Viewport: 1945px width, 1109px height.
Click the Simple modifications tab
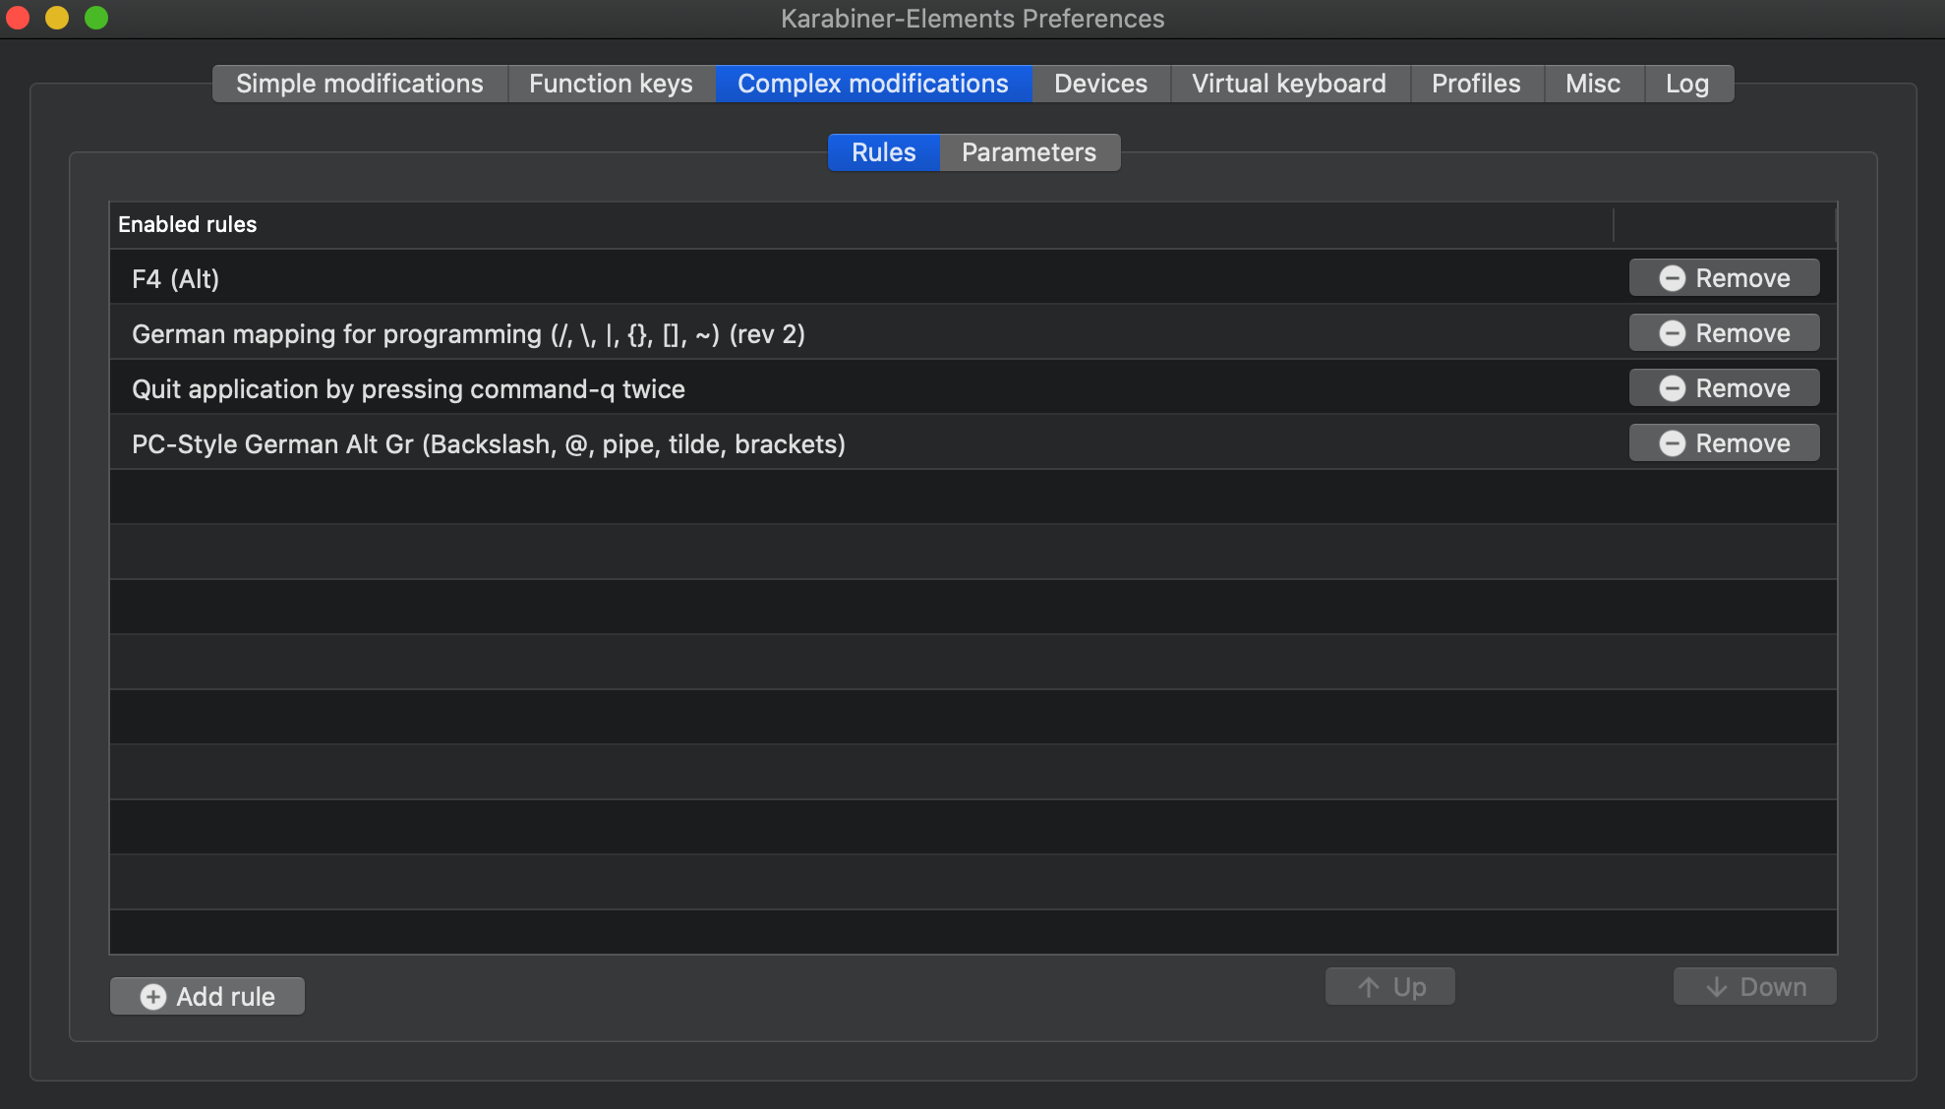359,83
